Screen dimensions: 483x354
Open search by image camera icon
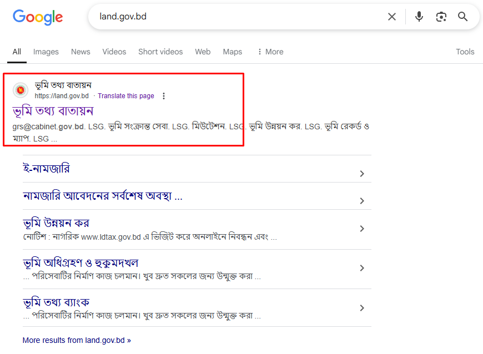pyautogui.click(x=441, y=17)
